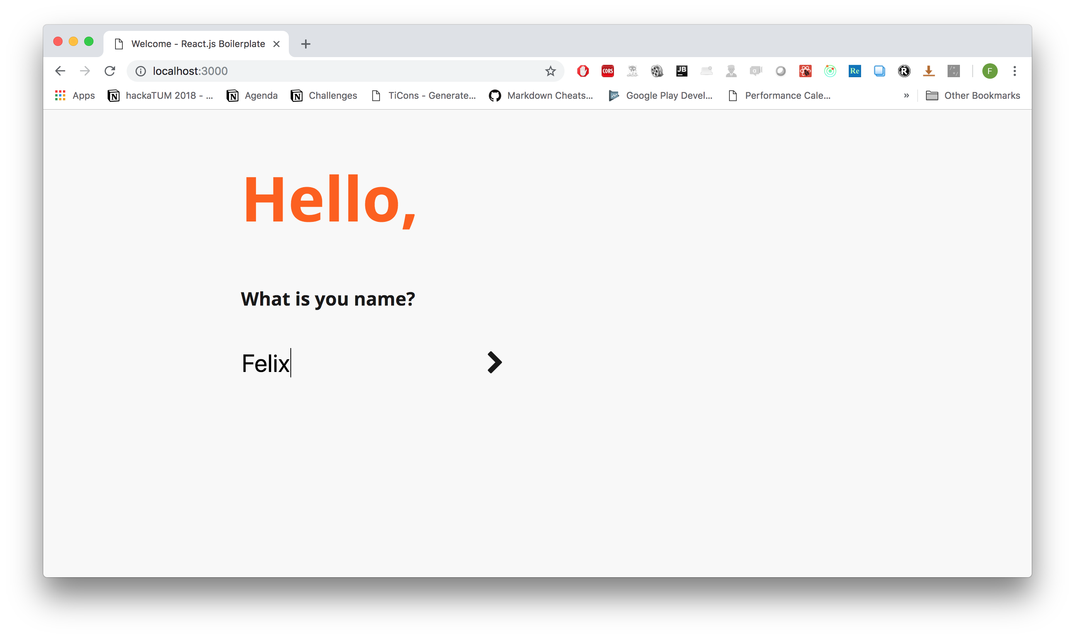Open the blue Re extension icon
Screen dimensions: 1075x639
[x=855, y=71]
